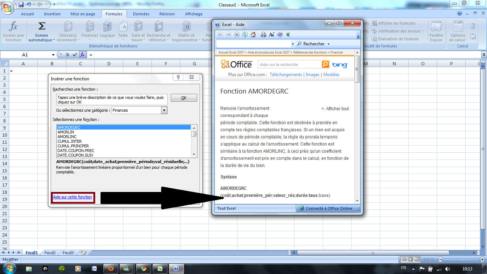Click the Home icon in Excel Help
The width and height of the screenshot is (487, 274).
click(253, 35)
